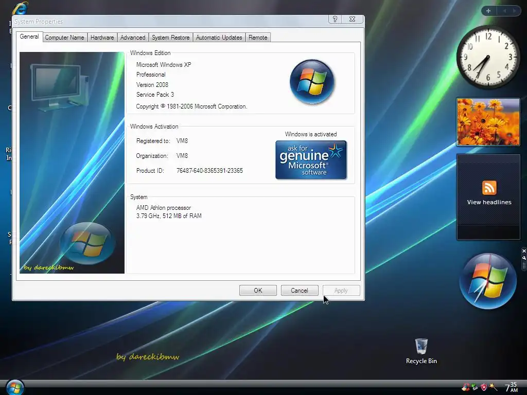Go to the System Restore tab
The image size is (527, 395).
(x=170, y=37)
